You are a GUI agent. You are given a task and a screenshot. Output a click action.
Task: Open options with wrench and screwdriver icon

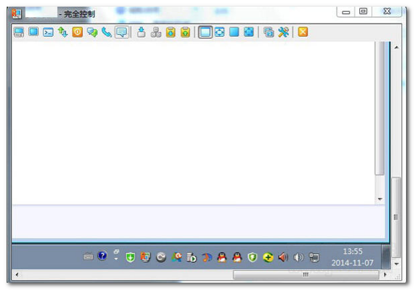[x=283, y=32]
